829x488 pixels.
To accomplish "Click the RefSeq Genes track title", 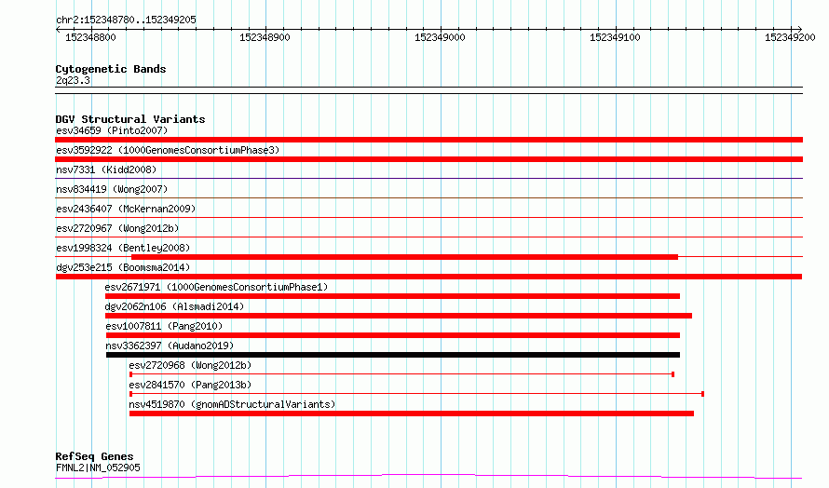I will point(94,456).
